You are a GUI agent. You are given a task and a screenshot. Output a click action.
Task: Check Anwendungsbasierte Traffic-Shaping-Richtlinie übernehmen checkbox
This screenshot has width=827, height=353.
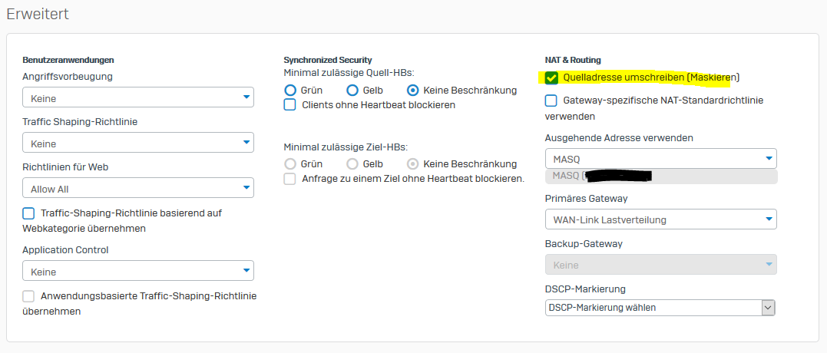[x=29, y=296]
